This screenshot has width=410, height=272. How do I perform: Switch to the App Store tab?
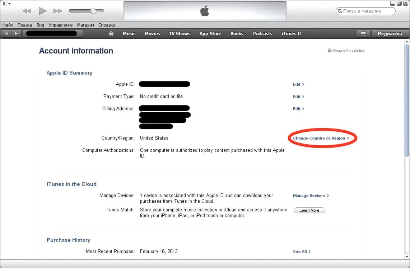(x=210, y=34)
